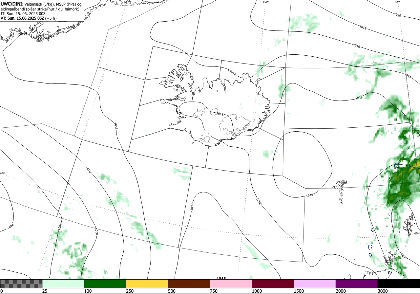Click the grey checkered 0–25 legend swatch
Screen dimensions: 420x294
[x=21, y=284]
